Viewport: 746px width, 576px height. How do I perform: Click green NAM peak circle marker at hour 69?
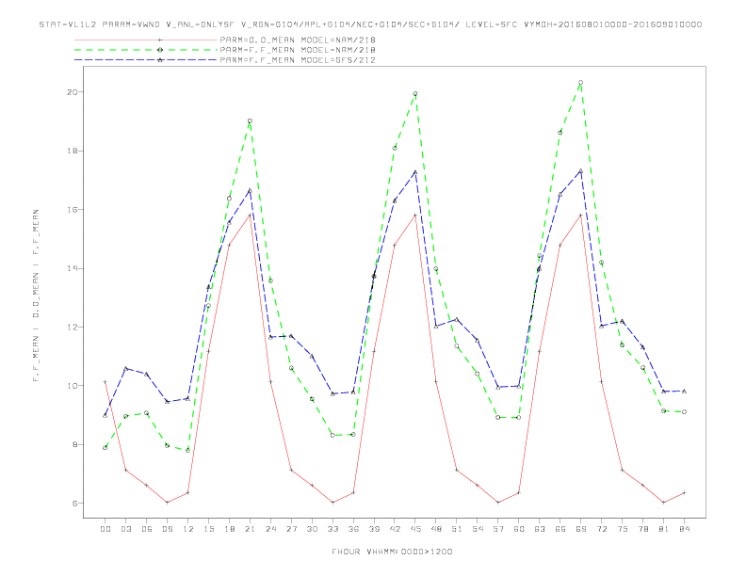point(581,83)
